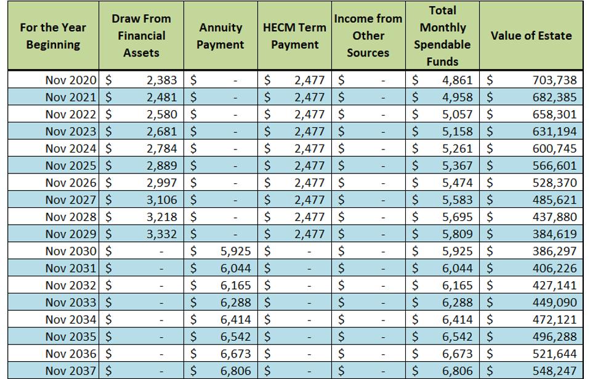Screen dimensions: 590x379
Task: Click the Nov 2029 year cell
Action: 71,234
